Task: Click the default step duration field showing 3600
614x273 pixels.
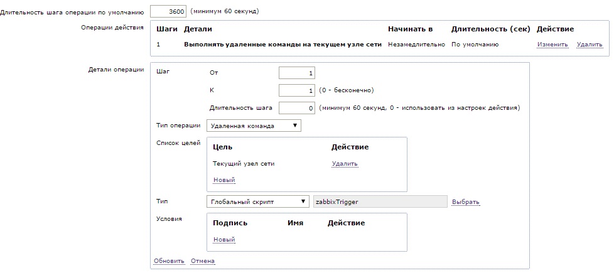Action: [x=168, y=11]
